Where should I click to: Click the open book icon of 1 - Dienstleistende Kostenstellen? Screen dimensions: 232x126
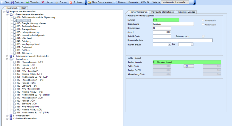pos(11,14)
